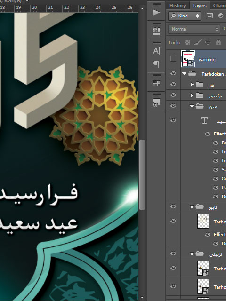Hide the Tarhdokan layer in تایپو group
Image resolution: width=226 pixels, height=301 pixels.
(x=173, y=221)
